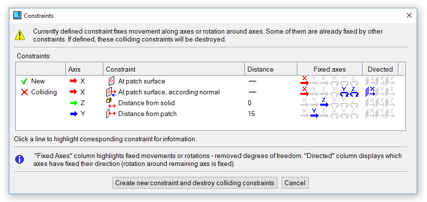Image resolution: width=427 pixels, height=202 pixels.
Task: Click the red X Colliding status icon
Action: 23,92
